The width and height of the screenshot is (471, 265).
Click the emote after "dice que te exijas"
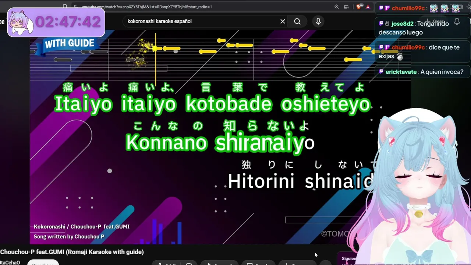coord(400,57)
